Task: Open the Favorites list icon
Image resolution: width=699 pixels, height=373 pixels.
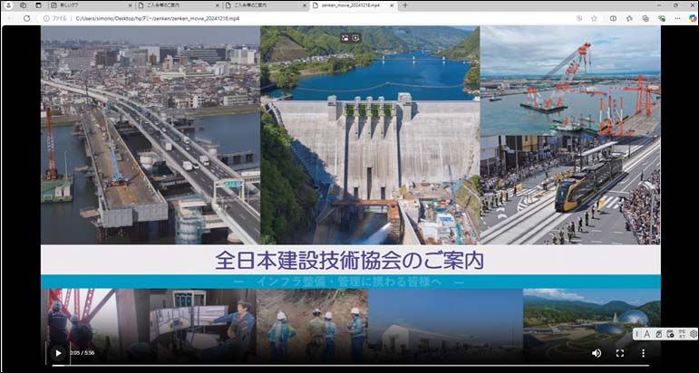Action: (629, 18)
